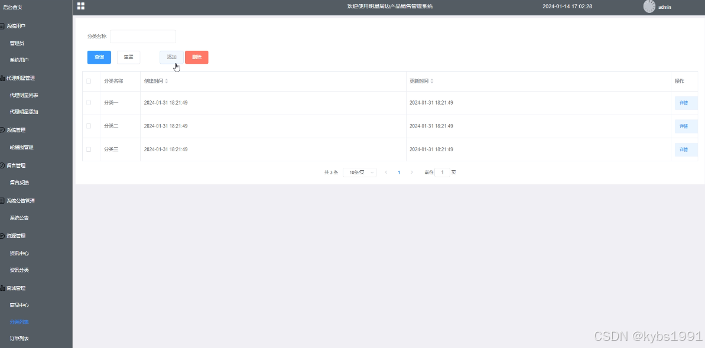Click the 创建时间 column sort arrows

[x=167, y=82]
